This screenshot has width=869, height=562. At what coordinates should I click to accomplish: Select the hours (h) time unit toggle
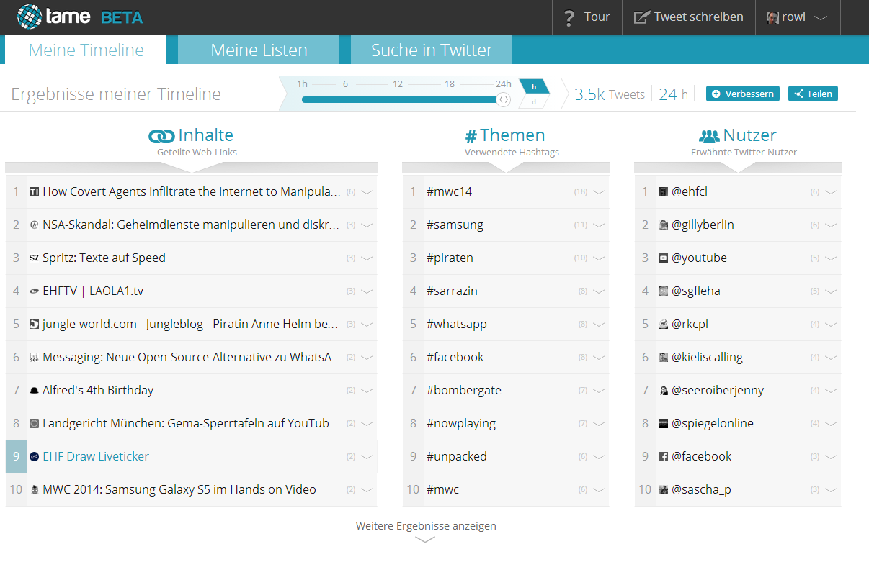[x=534, y=86]
